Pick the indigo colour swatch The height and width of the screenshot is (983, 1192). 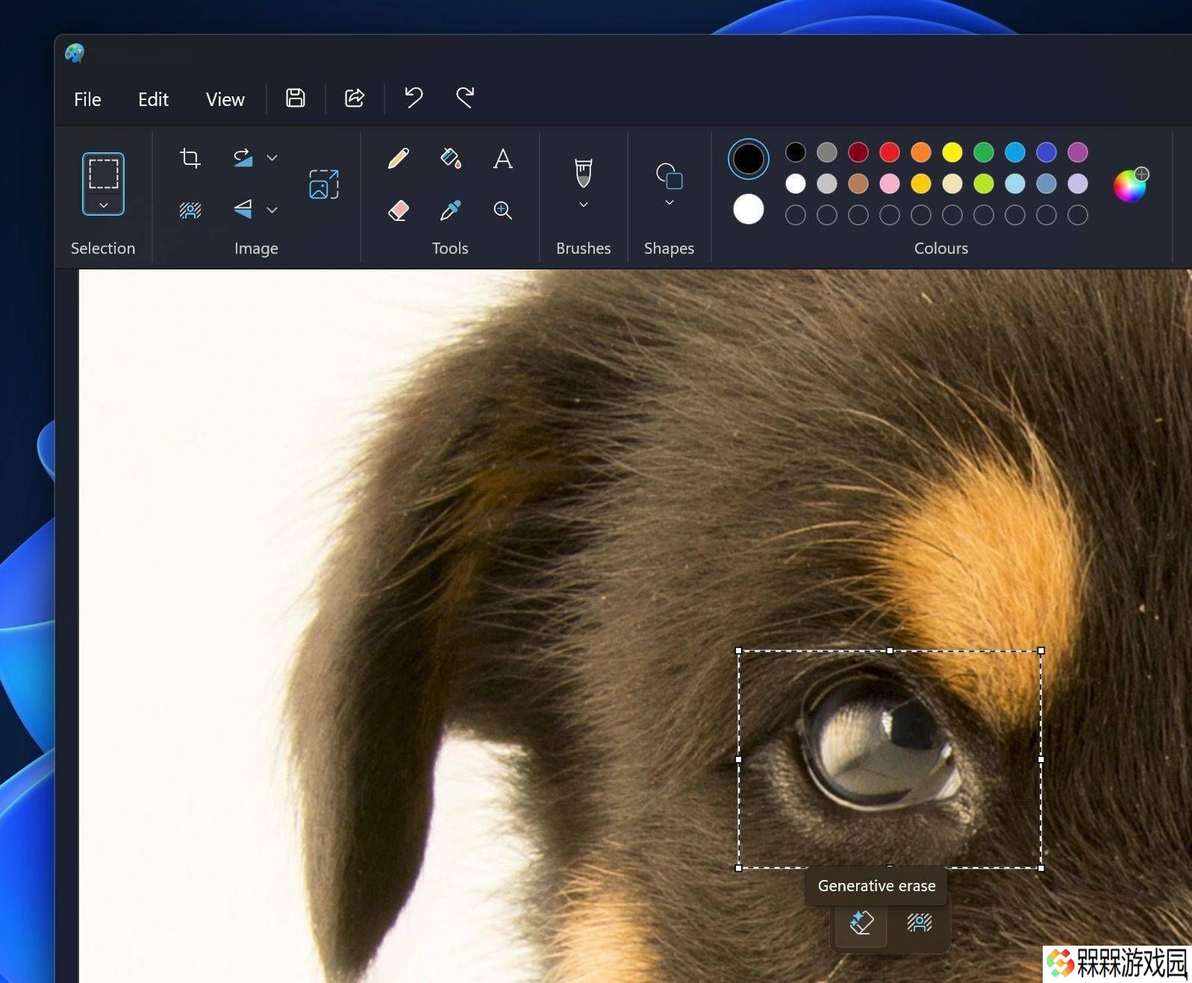coord(1046,152)
